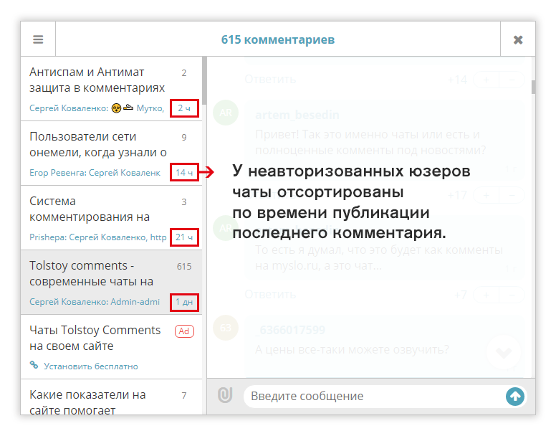Click 615 комментариев header title

[x=278, y=39]
